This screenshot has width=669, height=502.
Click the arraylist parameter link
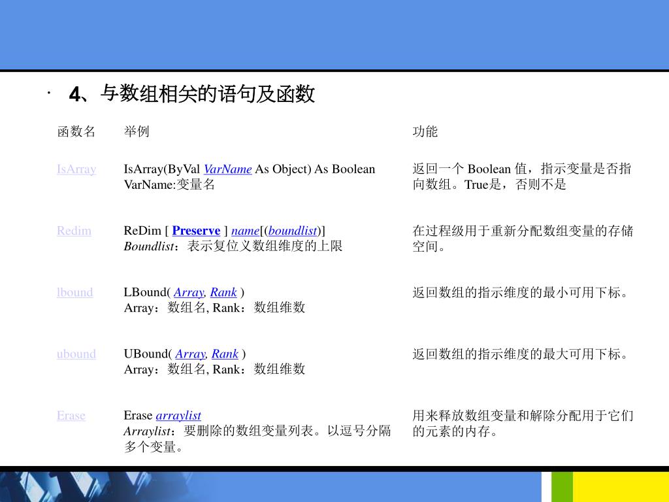click(x=178, y=415)
